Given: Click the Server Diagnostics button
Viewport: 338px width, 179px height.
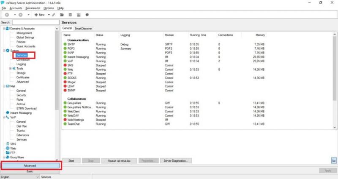Looking at the screenshot, I should click(x=176, y=161).
